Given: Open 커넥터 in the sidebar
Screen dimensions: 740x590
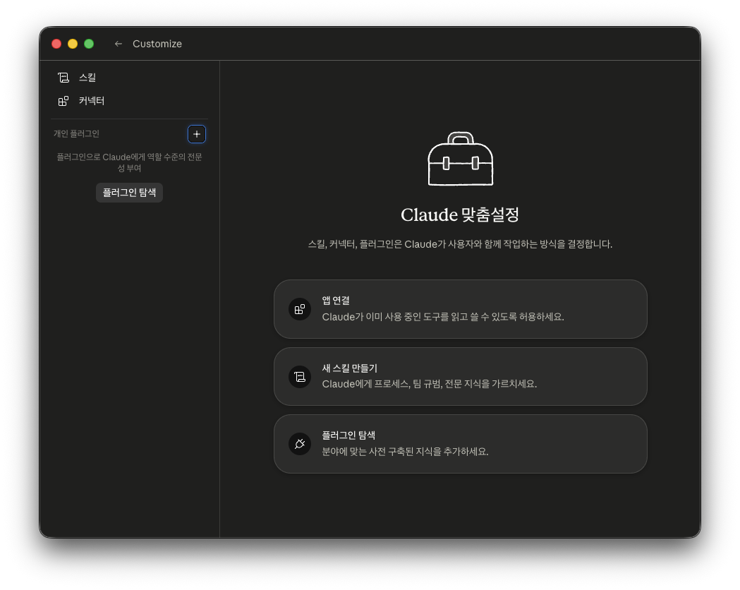Looking at the screenshot, I should click(129, 100).
